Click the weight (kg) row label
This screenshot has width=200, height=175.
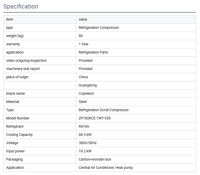[x=15, y=36]
